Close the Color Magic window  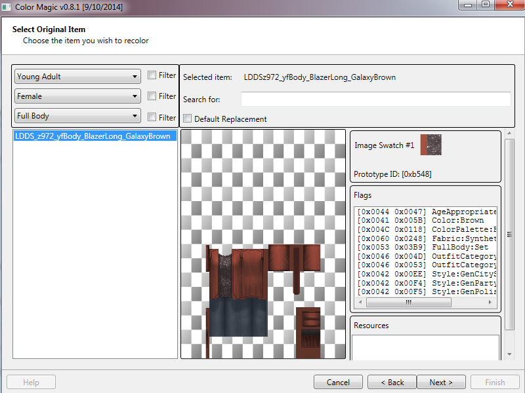coord(509,5)
